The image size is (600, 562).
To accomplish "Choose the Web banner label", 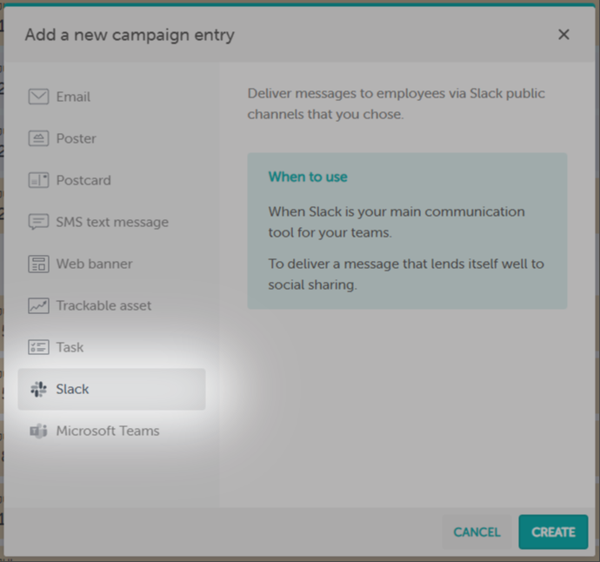I will tap(95, 264).
